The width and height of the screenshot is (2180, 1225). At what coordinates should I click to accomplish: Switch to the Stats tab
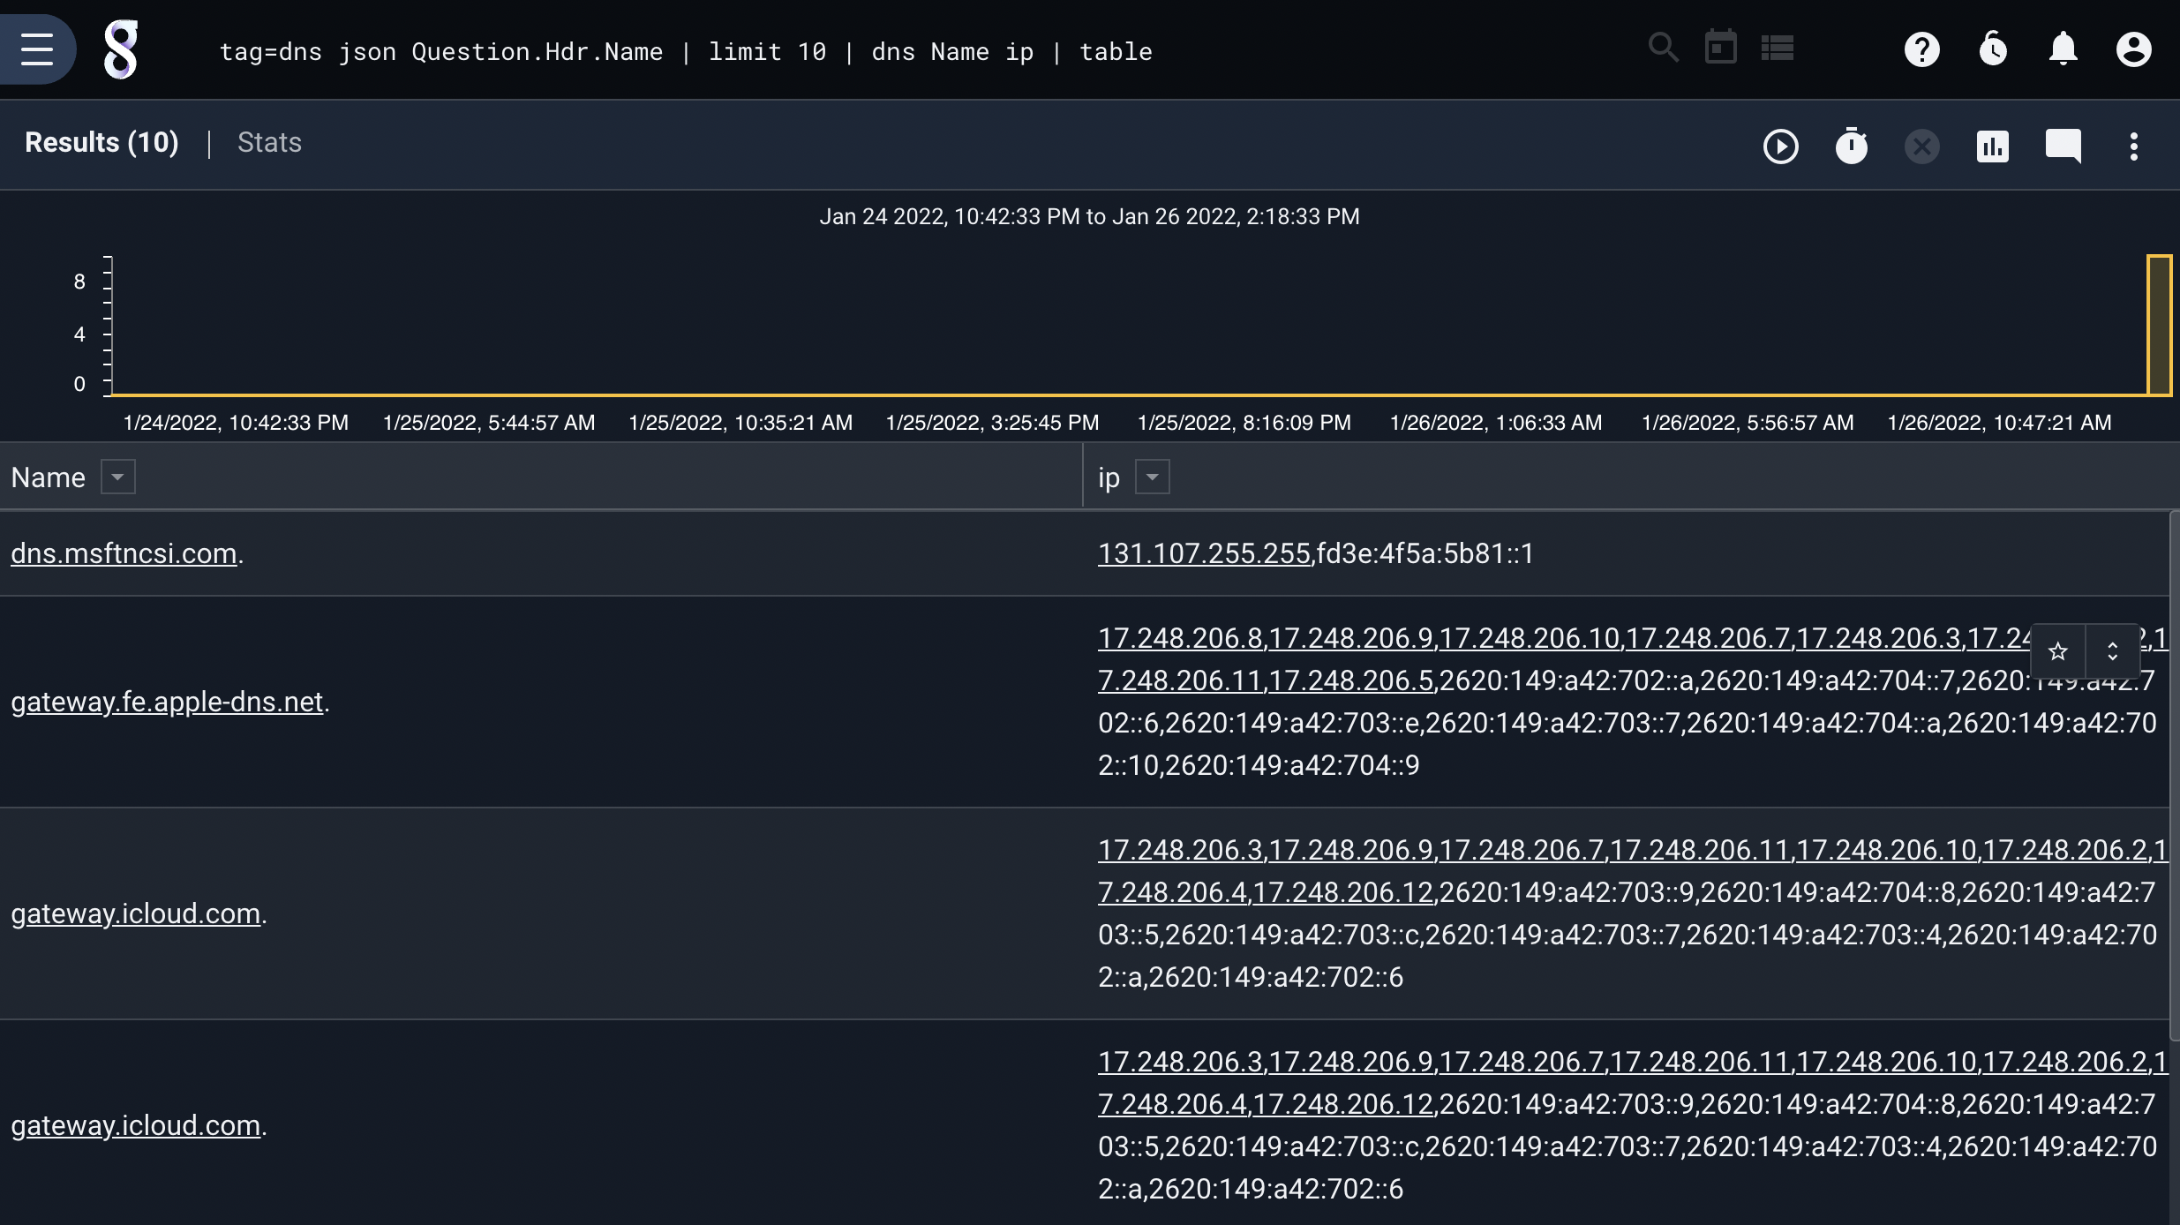pos(269,143)
